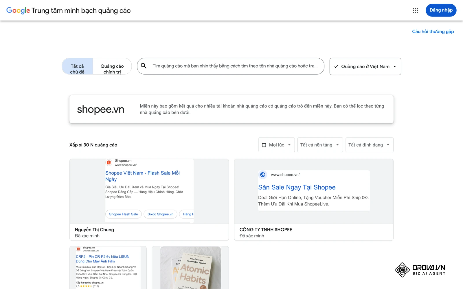463x289 pixels.
Task: Click the Xấp xỉ 30 N quảng cáo text
Action: point(93,145)
